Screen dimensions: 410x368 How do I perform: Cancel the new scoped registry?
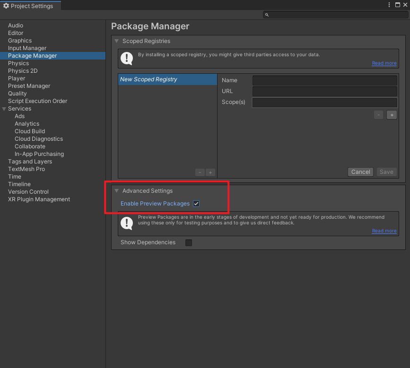(x=360, y=172)
